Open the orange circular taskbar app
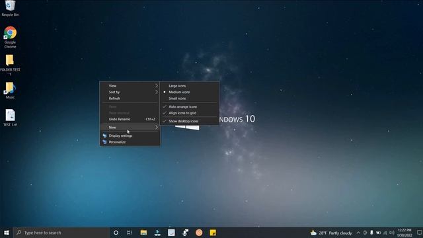423x238 pixels. 199,233
